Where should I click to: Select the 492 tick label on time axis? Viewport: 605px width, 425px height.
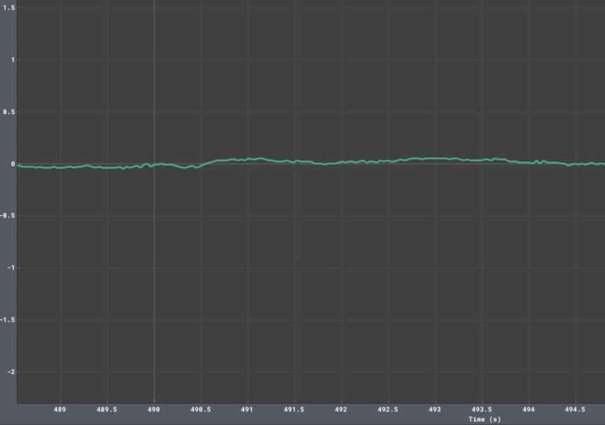(x=340, y=409)
